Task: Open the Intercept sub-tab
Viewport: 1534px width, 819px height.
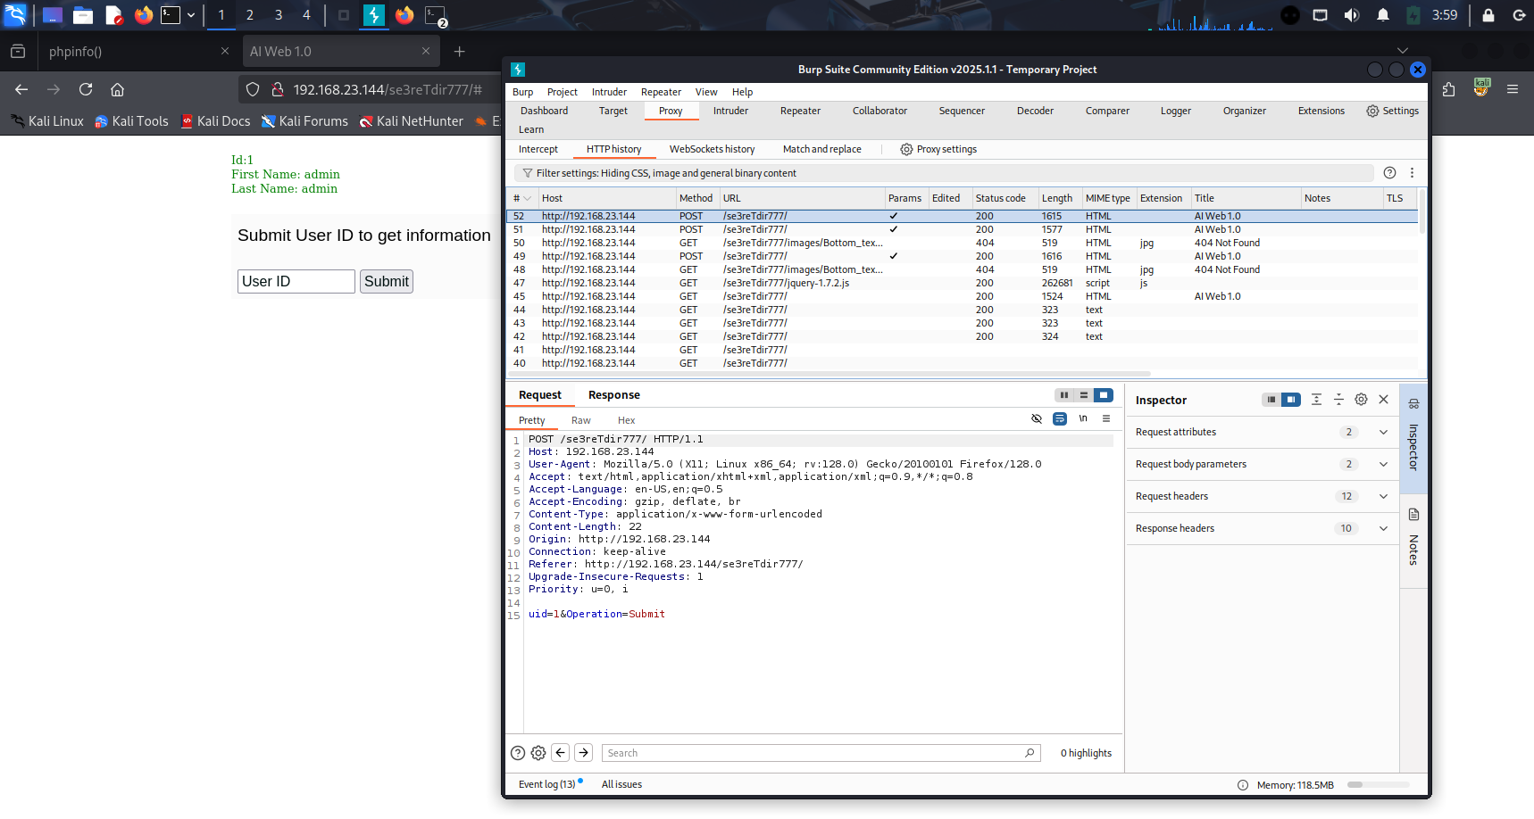Action: (538, 149)
